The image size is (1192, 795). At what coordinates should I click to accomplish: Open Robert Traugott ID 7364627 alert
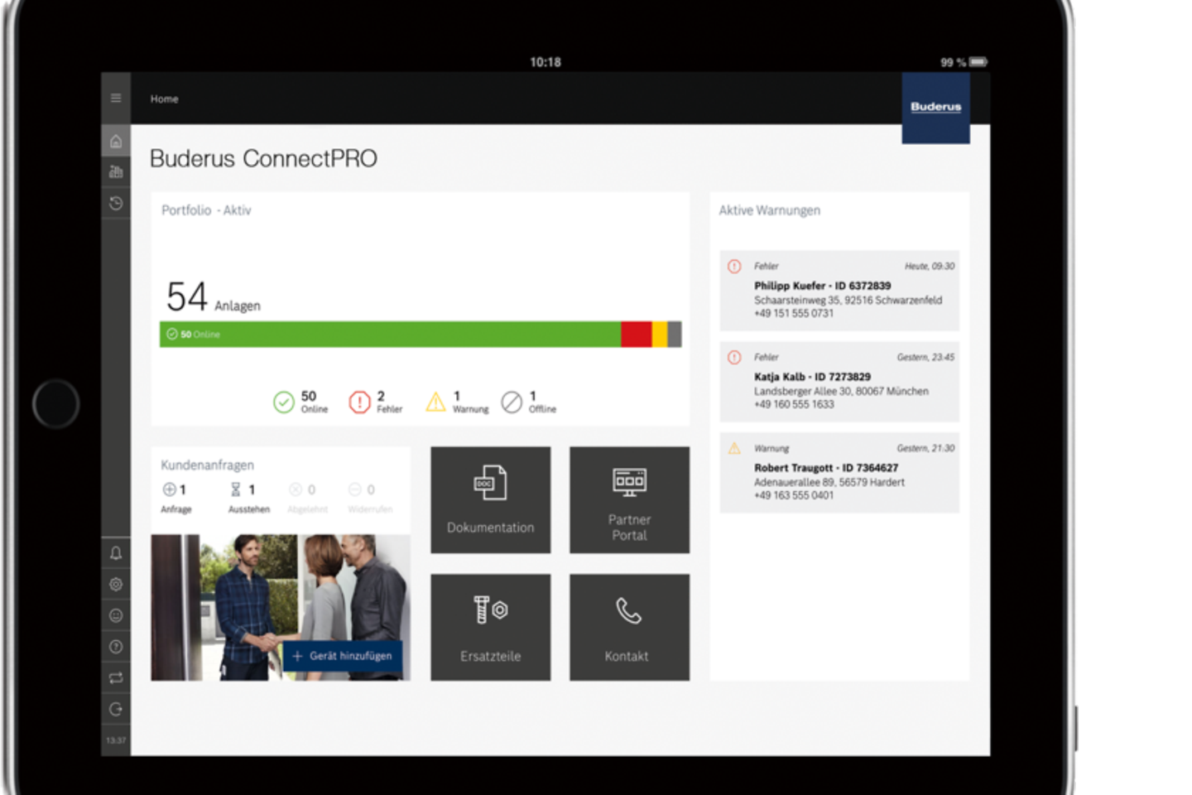[x=839, y=473]
